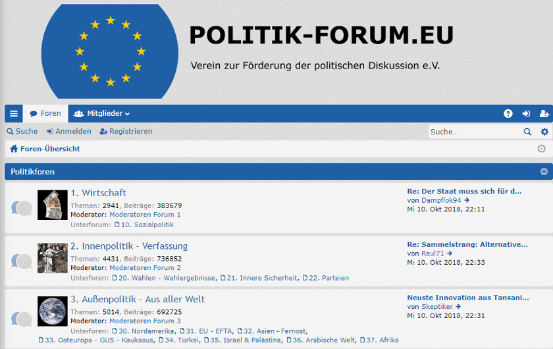This screenshot has height=349, width=553.
Task: Open the hamburger quick links menu
Action: point(14,114)
